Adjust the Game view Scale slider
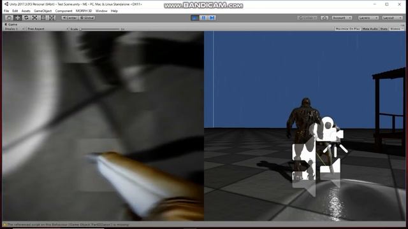 100,29
